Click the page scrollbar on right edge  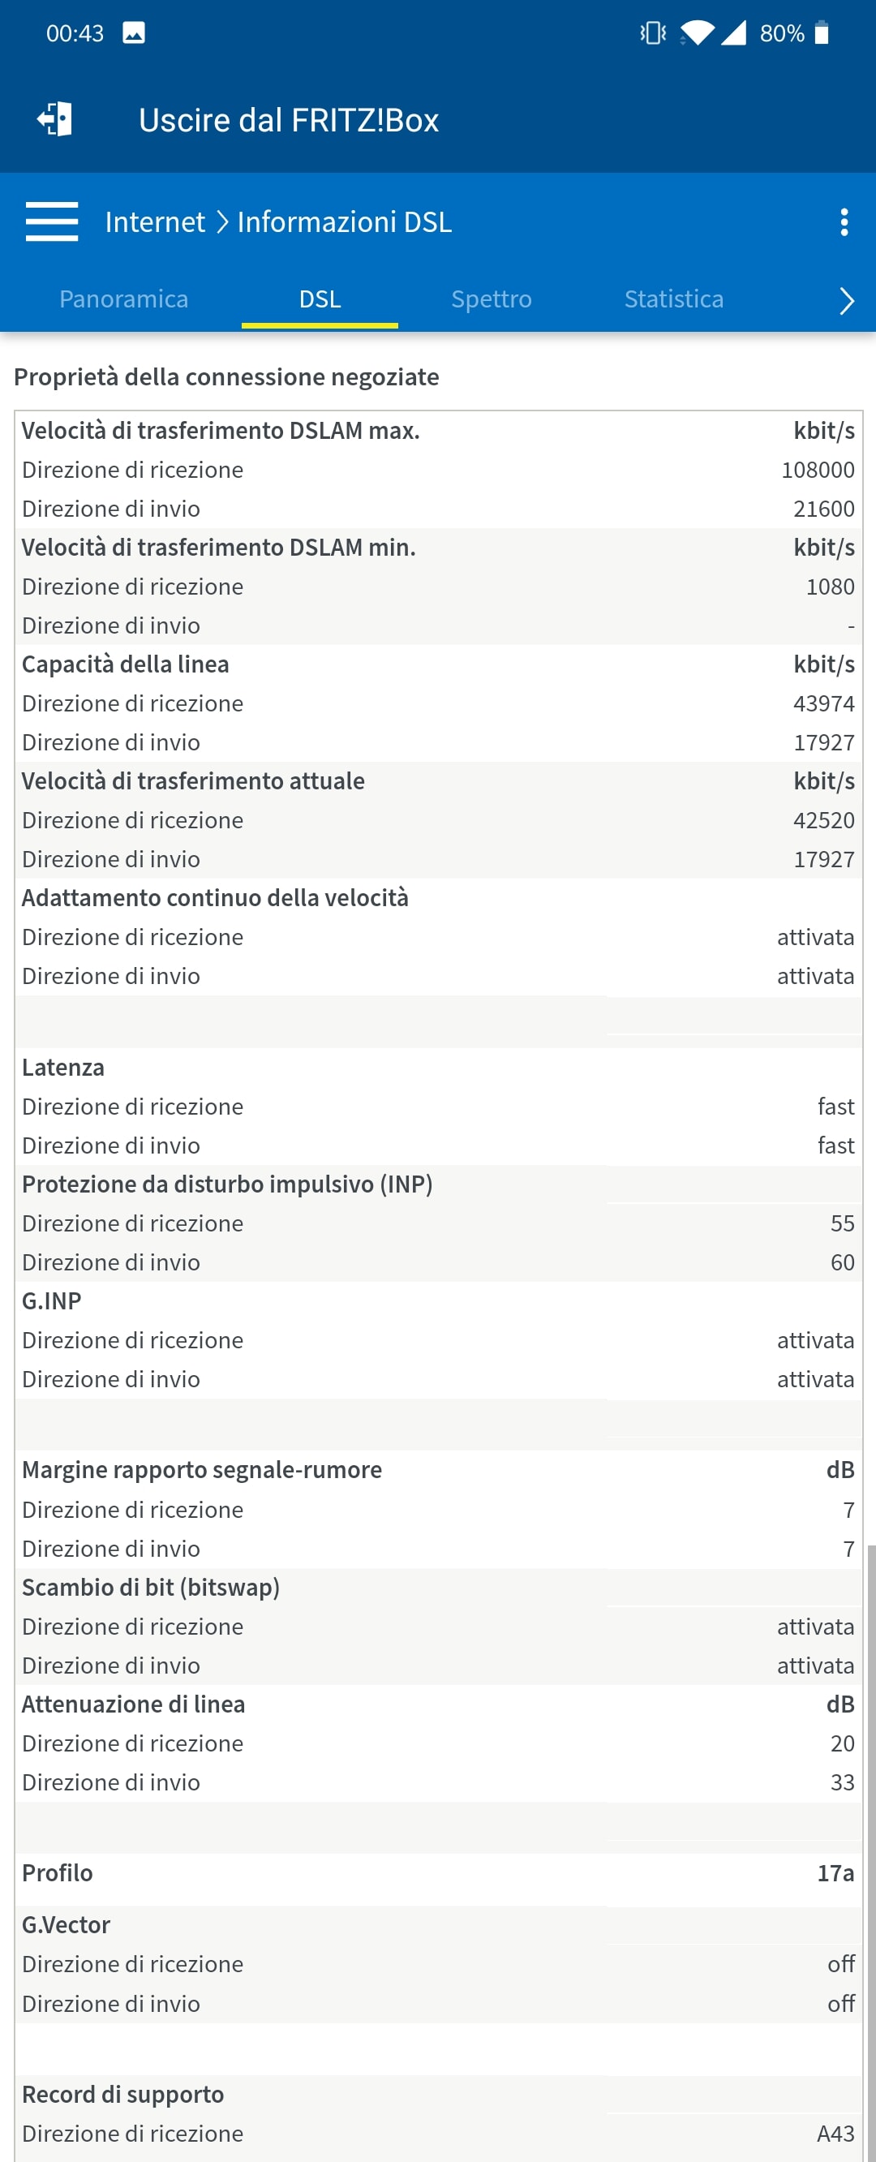(x=871, y=1846)
